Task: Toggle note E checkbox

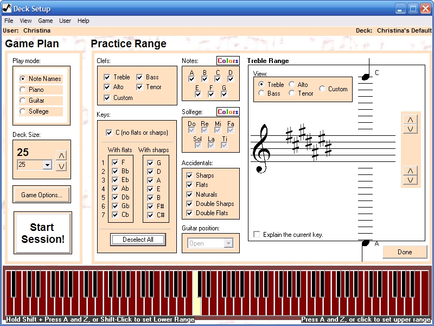Action: (x=198, y=94)
